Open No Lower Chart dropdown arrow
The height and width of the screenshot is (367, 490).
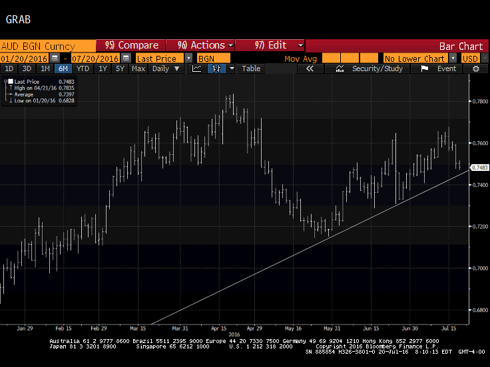tap(453, 59)
